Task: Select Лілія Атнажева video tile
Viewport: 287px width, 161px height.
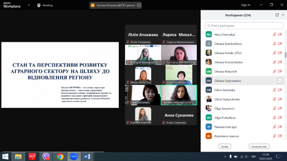Action: pyautogui.click(x=143, y=35)
